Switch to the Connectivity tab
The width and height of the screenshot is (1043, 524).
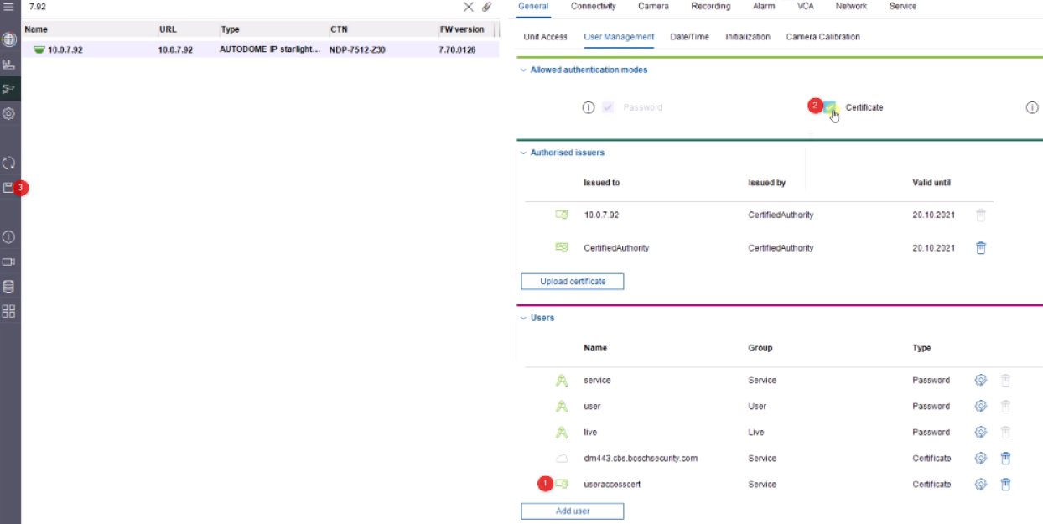pos(593,7)
